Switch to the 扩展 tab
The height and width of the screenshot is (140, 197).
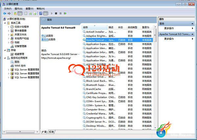[44, 132]
